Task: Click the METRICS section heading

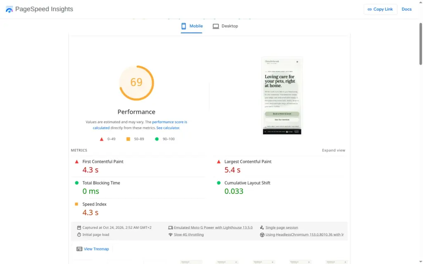Action: click(79, 150)
